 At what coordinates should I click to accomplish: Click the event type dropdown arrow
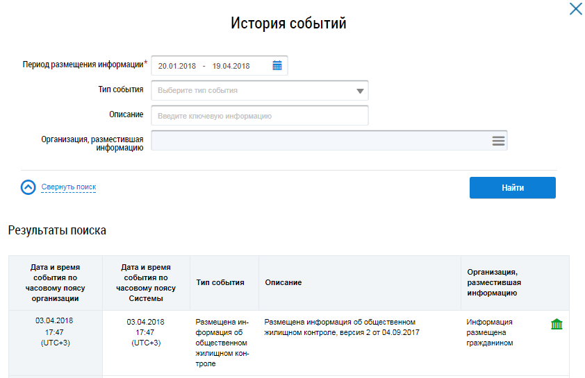click(x=359, y=91)
